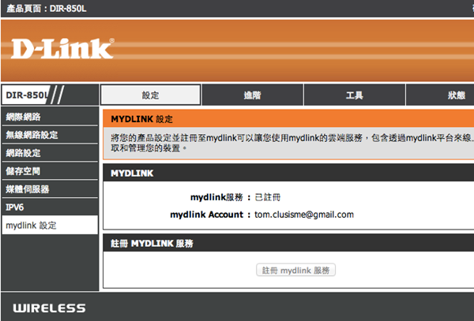Image resolution: width=474 pixels, height=321 pixels.
Task: Click the 註冊 mydlink 服務 button
Action: (295, 270)
